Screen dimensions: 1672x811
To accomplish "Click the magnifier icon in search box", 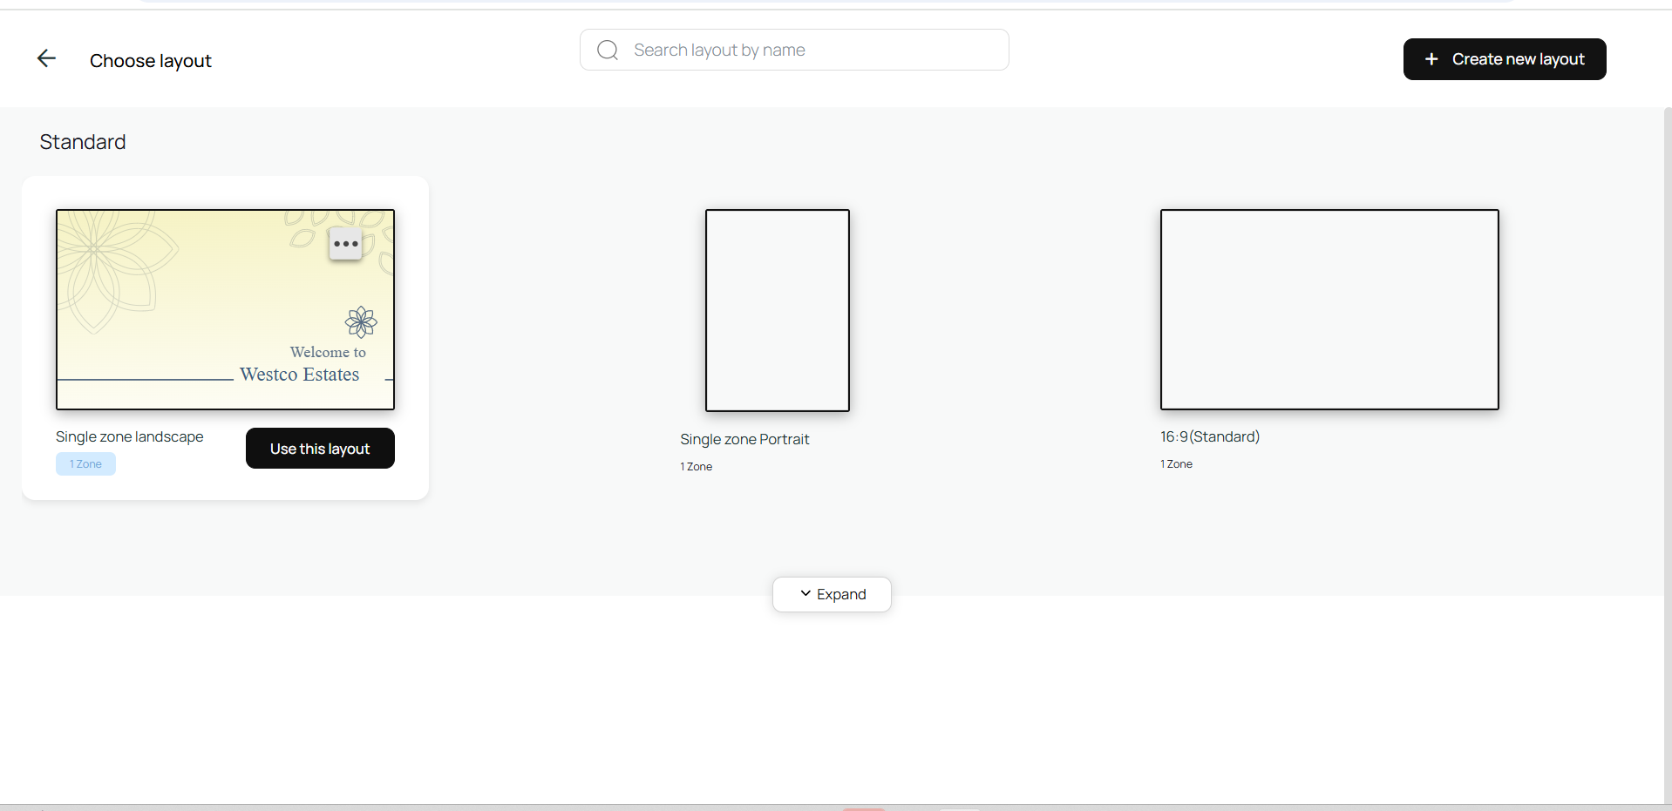I will [x=608, y=51].
